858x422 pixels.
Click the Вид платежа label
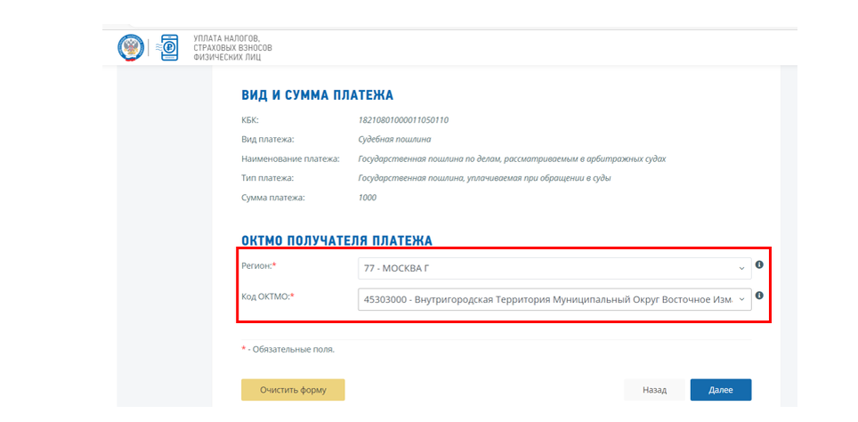268,140
